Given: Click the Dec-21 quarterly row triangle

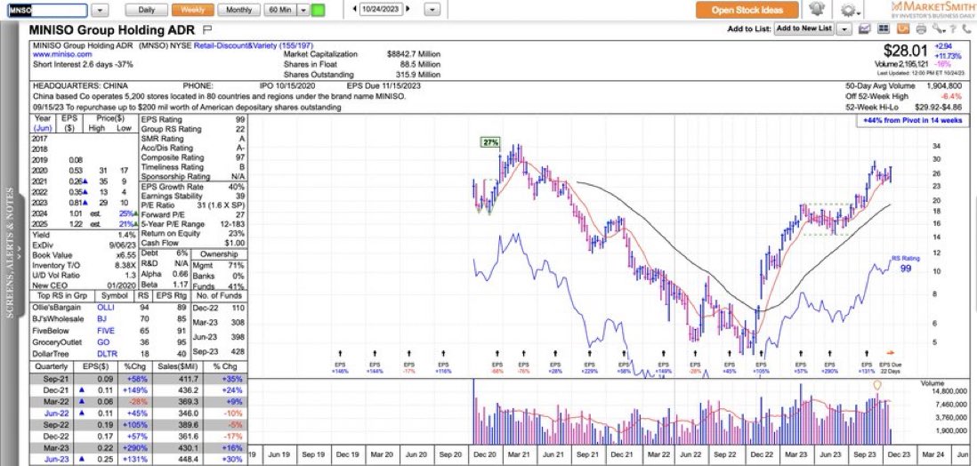Looking at the screenshot, I should [80, 390].
